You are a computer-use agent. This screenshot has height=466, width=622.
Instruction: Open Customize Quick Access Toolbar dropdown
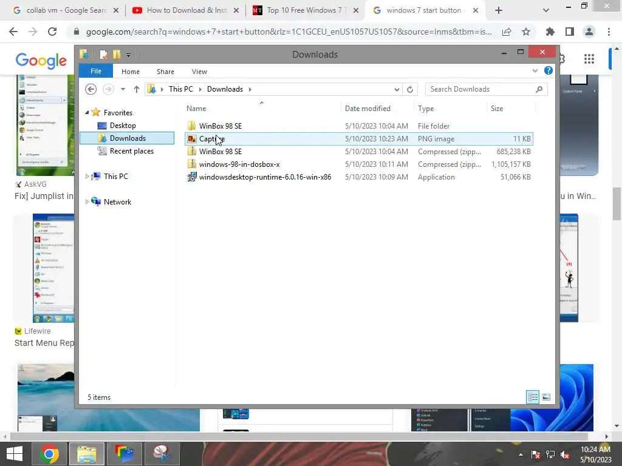pos(129,55)
